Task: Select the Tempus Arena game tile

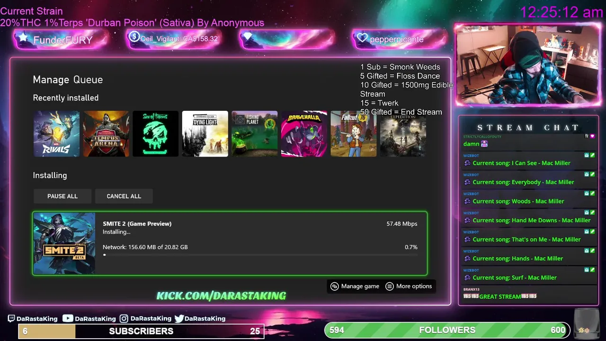Action: pos(106,134)
